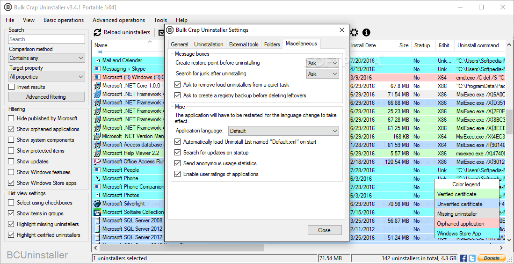Sort by the Name column header
The height and width of the screenshot is (264, 514).
pos(101,45)
